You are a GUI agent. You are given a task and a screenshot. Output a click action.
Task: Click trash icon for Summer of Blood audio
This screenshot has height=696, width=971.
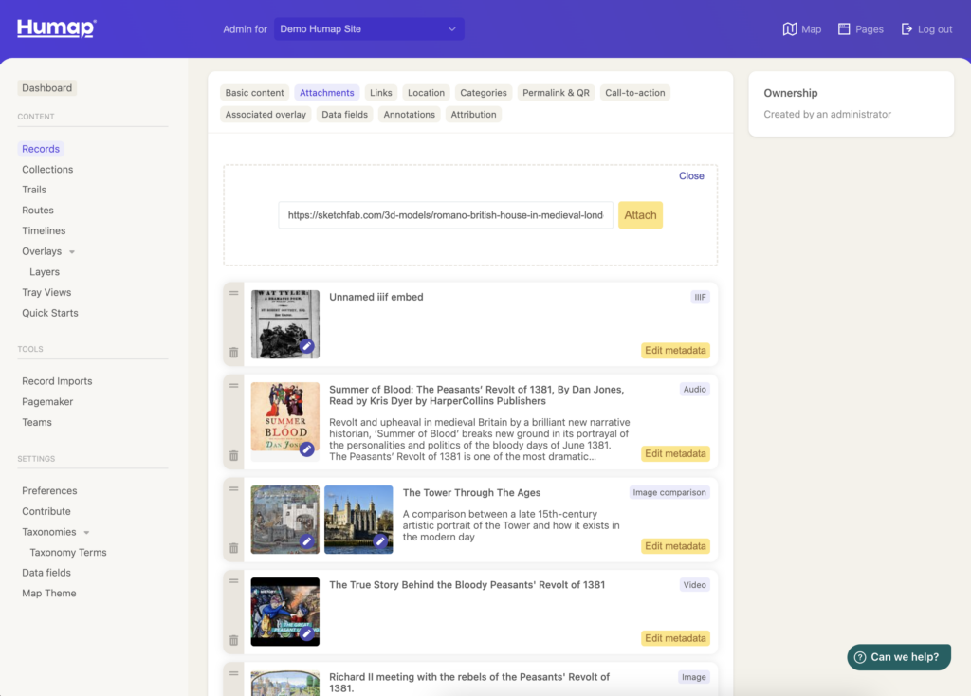tap(233, 456)
